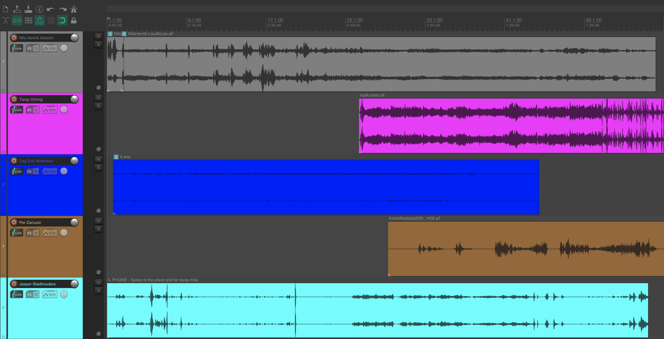Viewport: 664px width, 339px height.
Task: Open the FX button on Per Zanussi track
Action: point(30,233)
